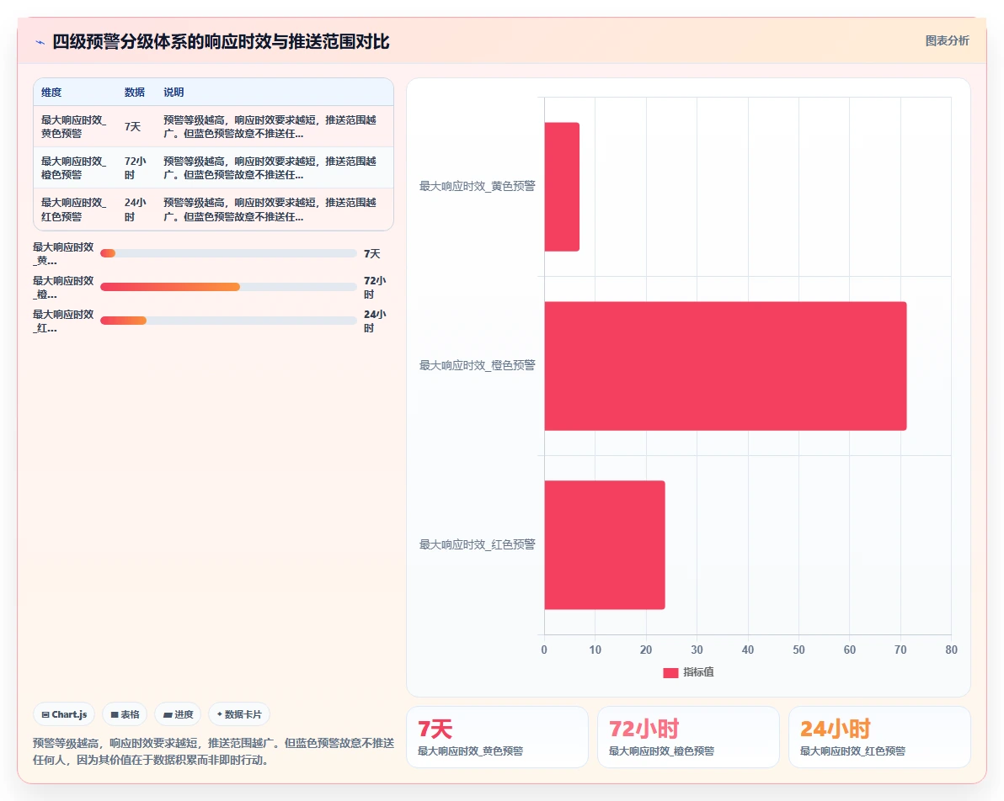
Task: Open the 24小时 data card
Action: point(880,737)
